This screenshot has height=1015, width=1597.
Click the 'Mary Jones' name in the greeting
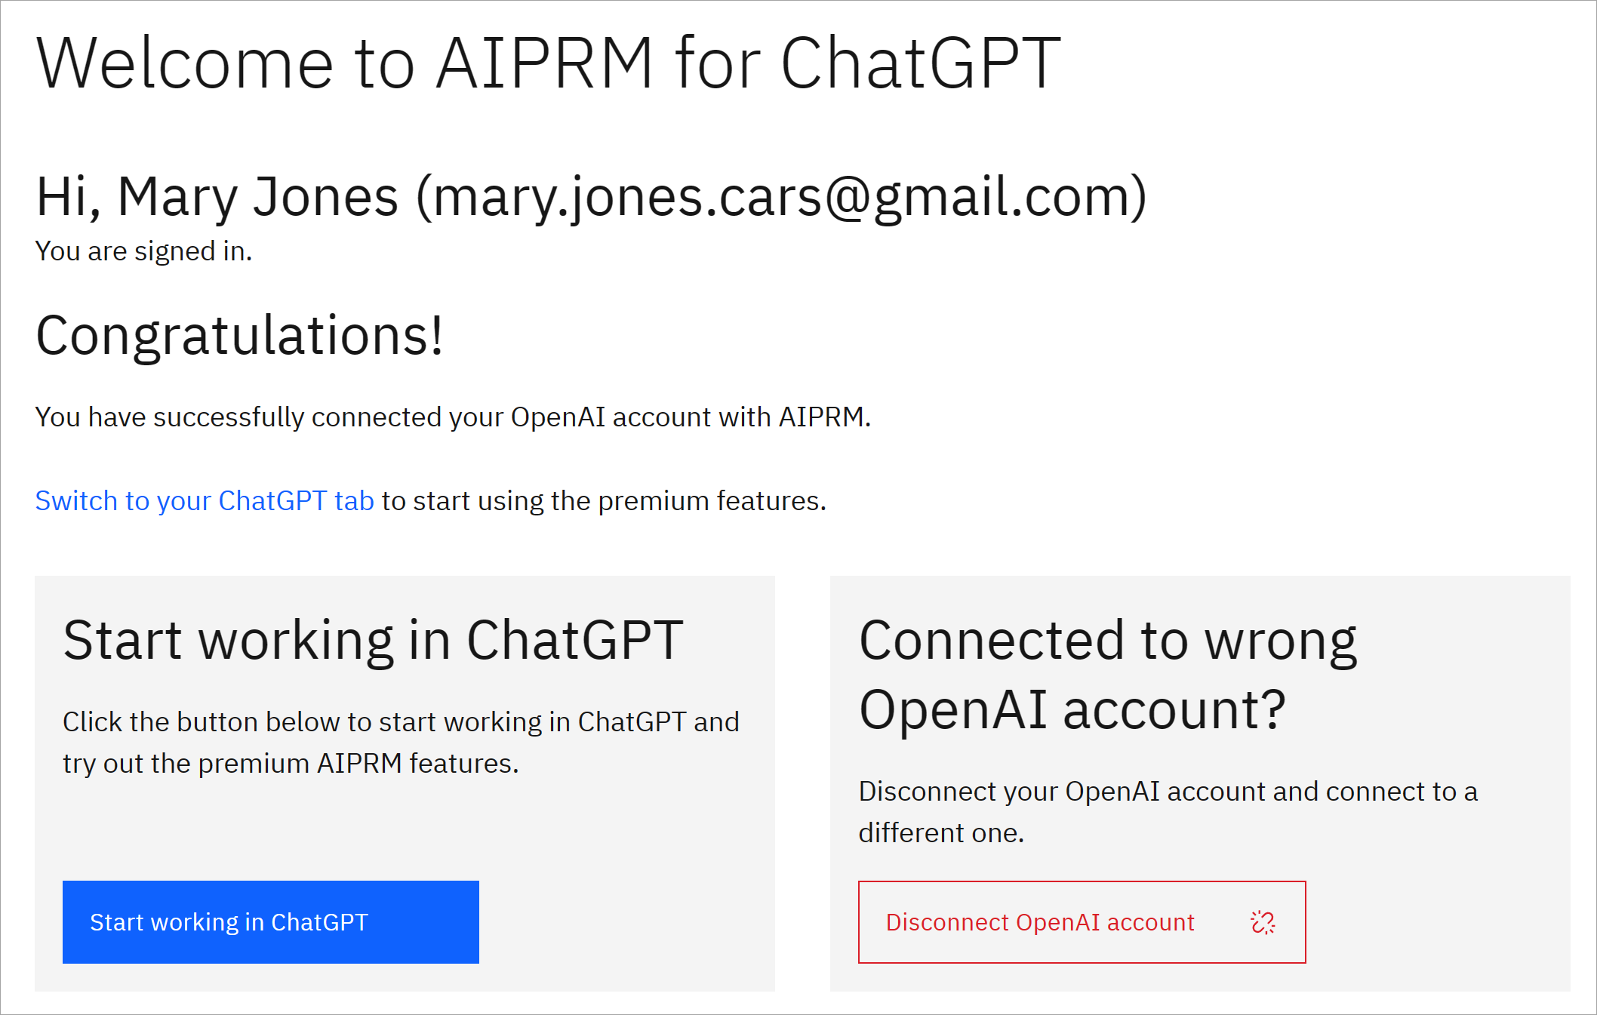pos(258,197)
